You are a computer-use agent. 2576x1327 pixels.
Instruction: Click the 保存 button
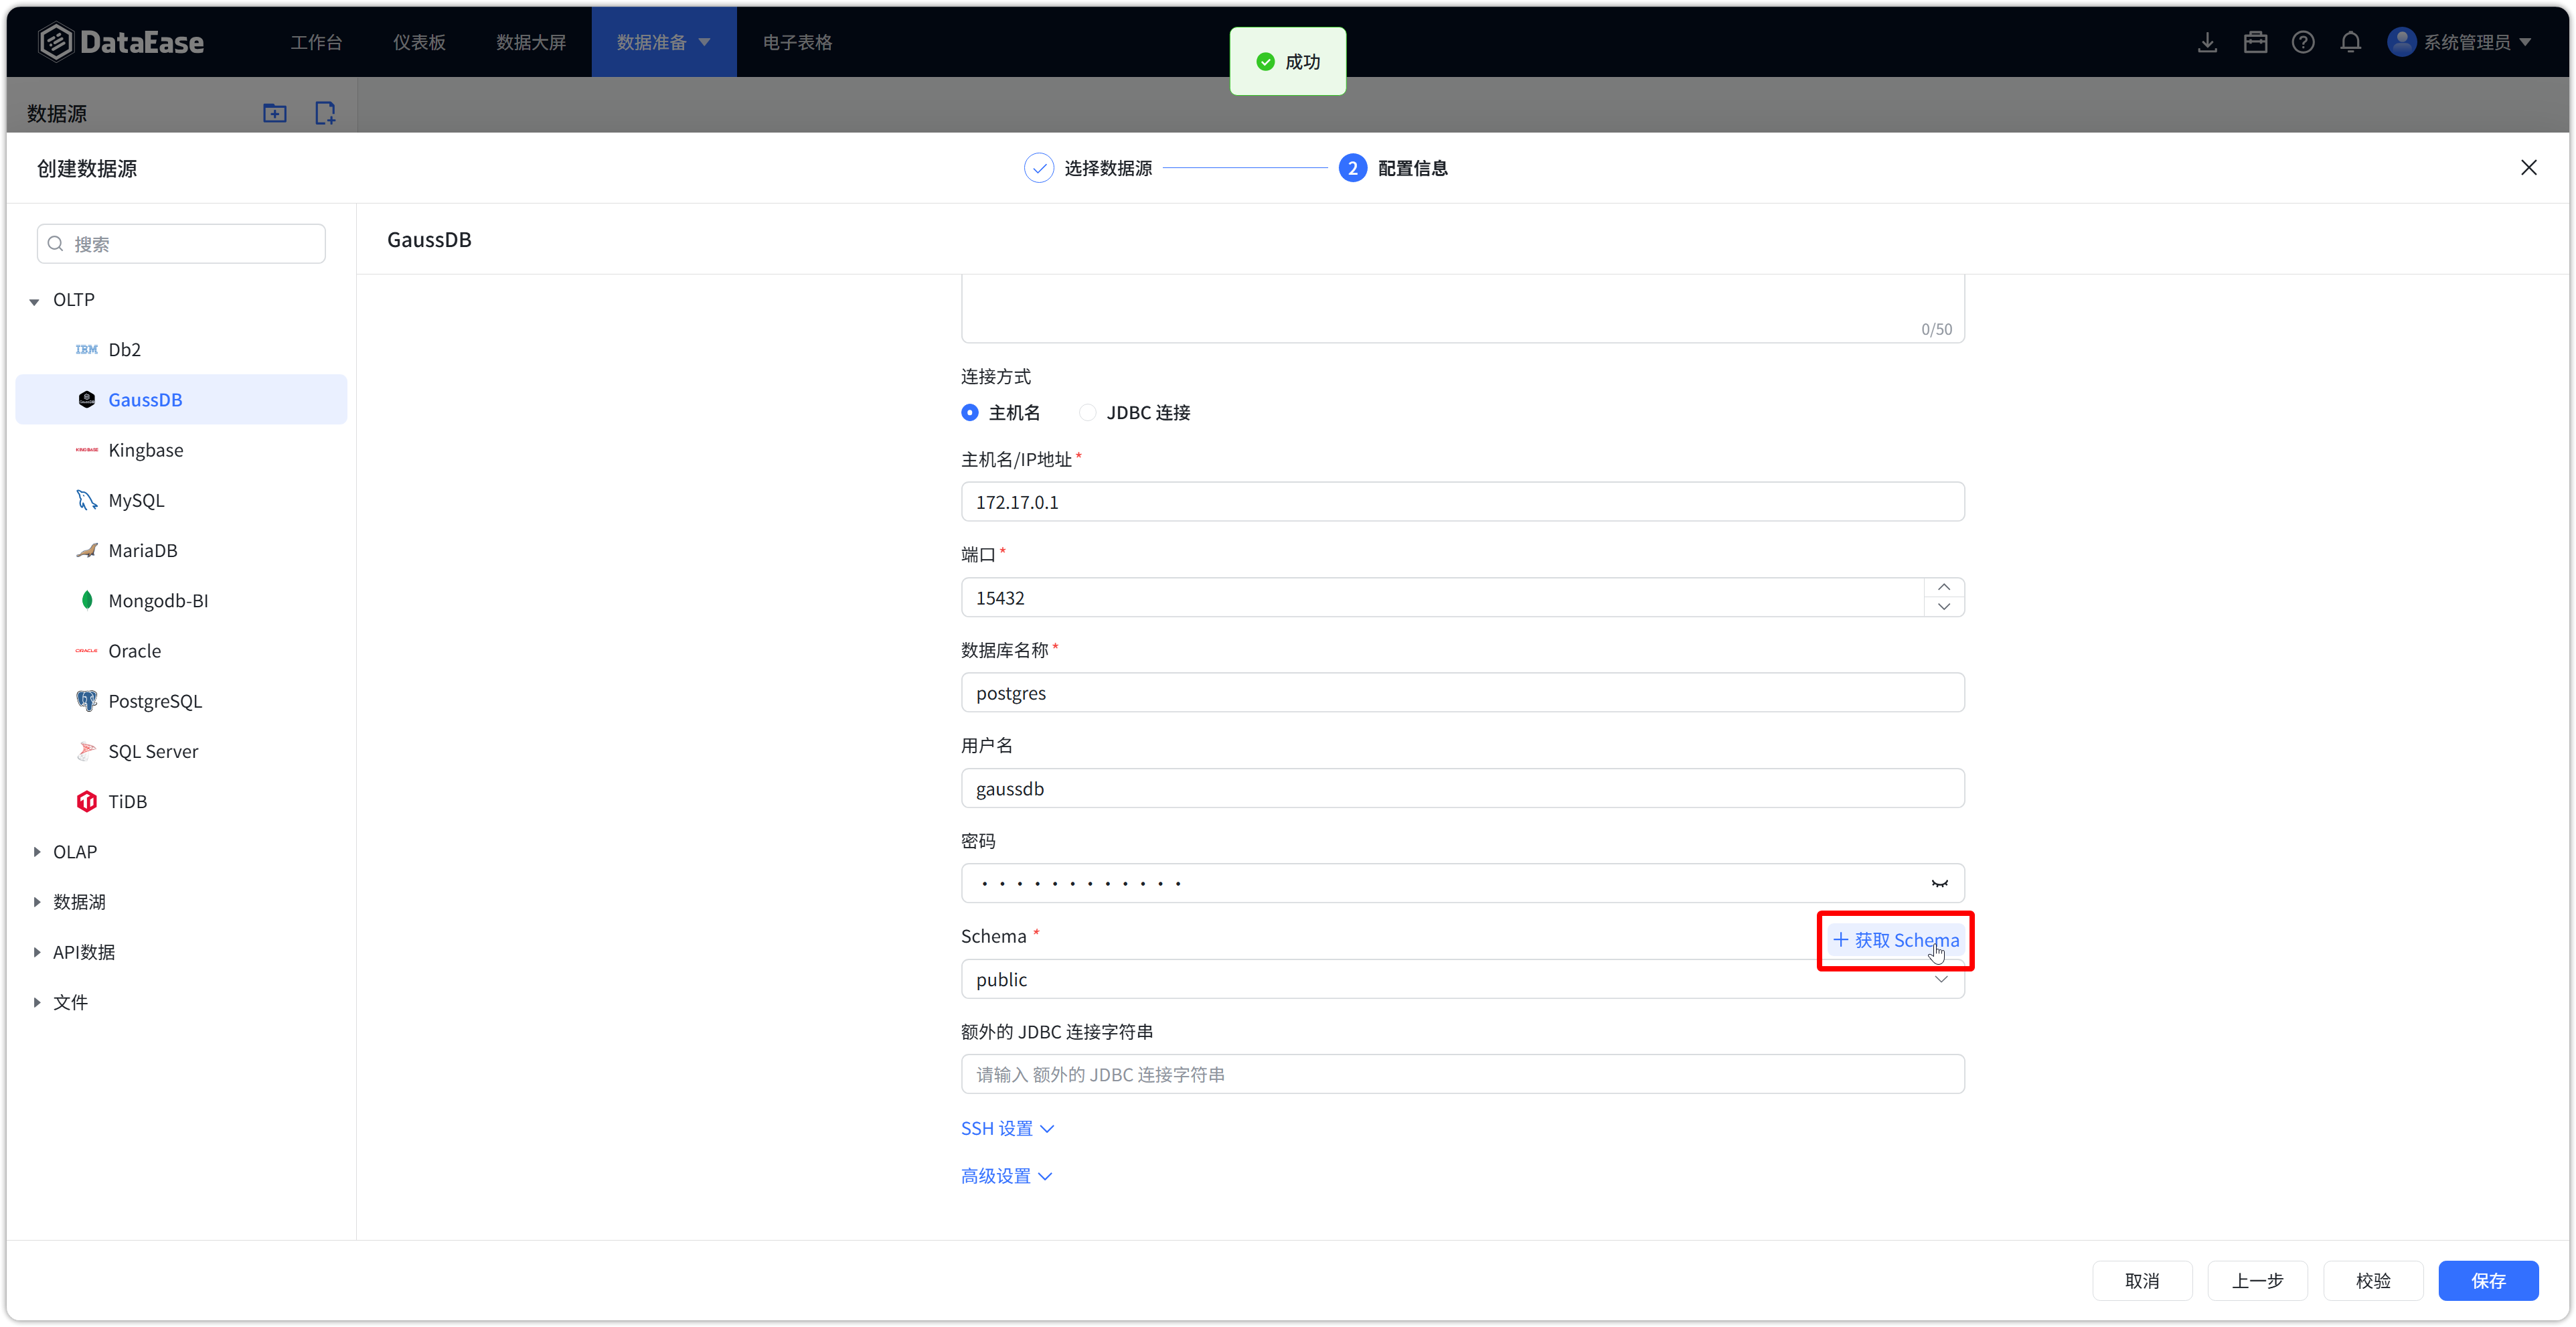(x=2488, y=1281)
